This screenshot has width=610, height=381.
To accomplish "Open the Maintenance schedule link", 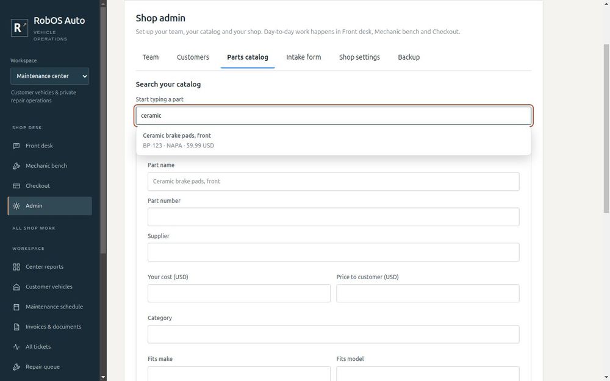I will (50, 307).
